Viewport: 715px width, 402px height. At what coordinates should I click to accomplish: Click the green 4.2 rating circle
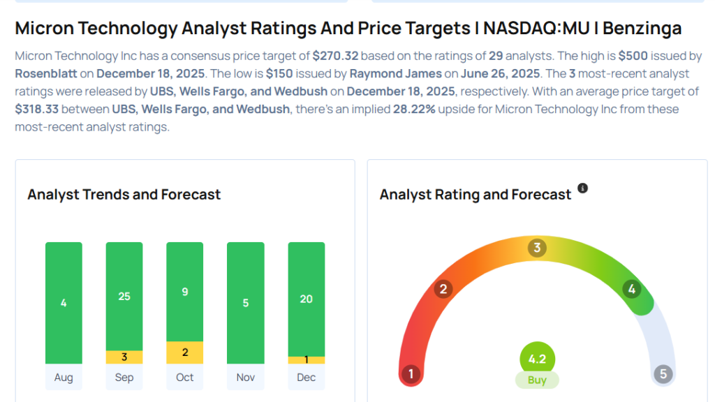pyautogui.click(x=537, y=359)
